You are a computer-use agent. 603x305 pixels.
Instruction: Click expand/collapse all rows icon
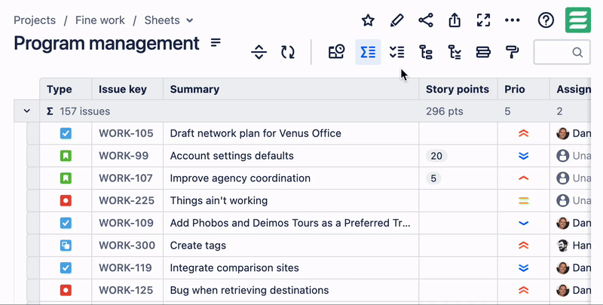point(259,52)
